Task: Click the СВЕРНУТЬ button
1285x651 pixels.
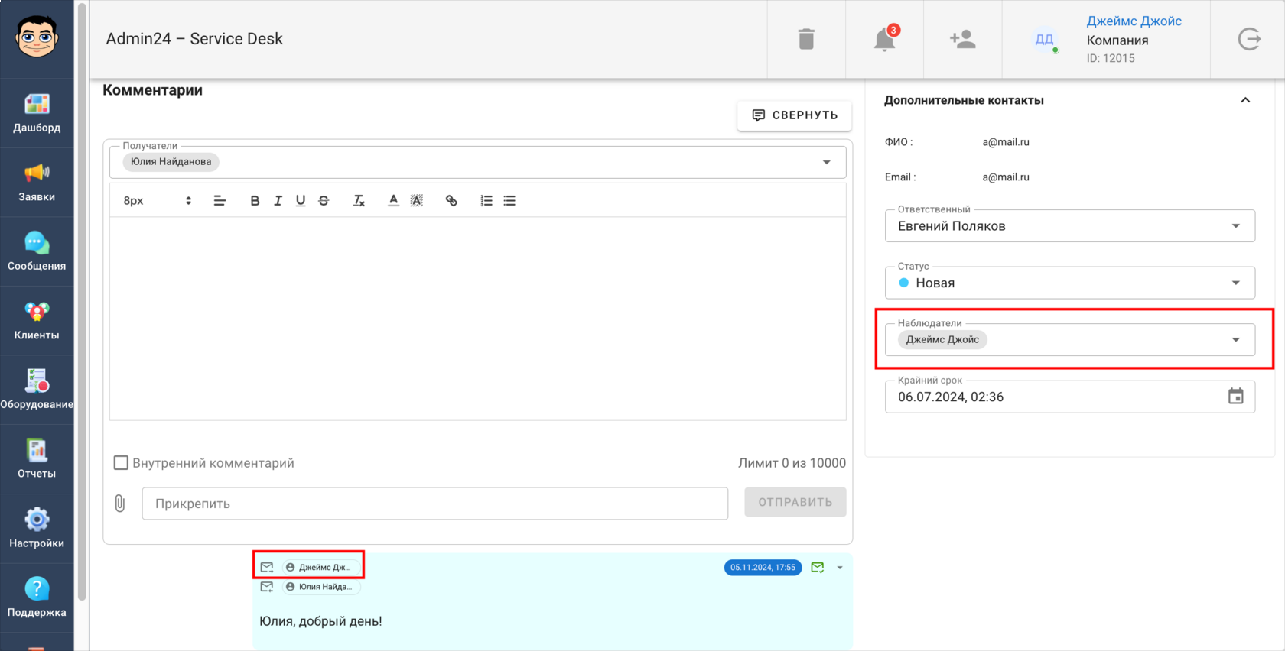Action: pos(794,115)
